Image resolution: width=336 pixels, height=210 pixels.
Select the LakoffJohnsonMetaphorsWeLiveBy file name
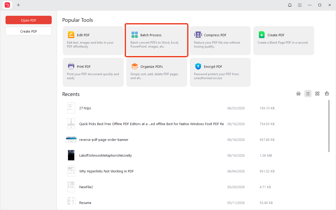tap(106, 155)
